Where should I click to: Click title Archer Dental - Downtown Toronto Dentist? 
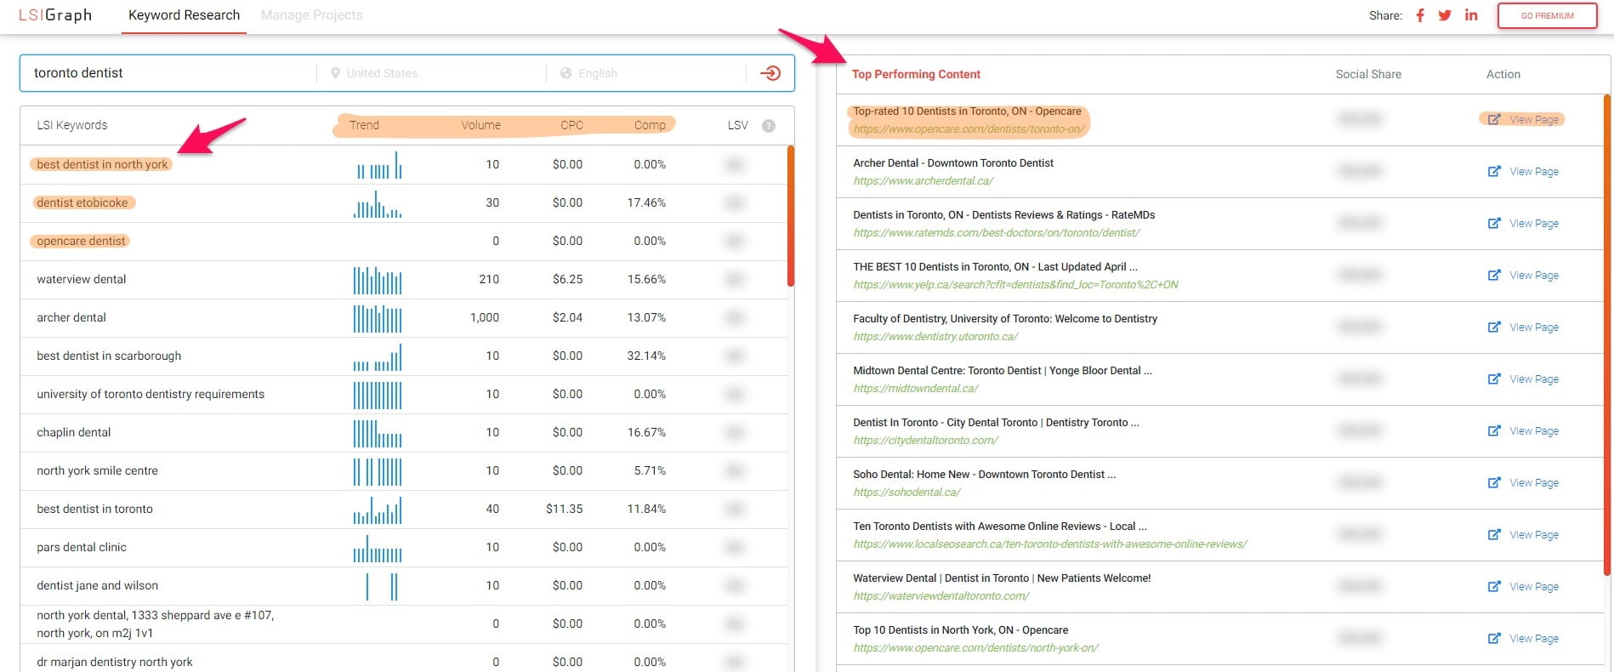[953, 162]
